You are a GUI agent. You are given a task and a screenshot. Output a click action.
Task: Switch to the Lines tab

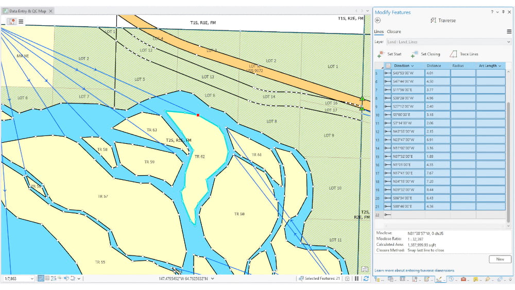(379, 31)
